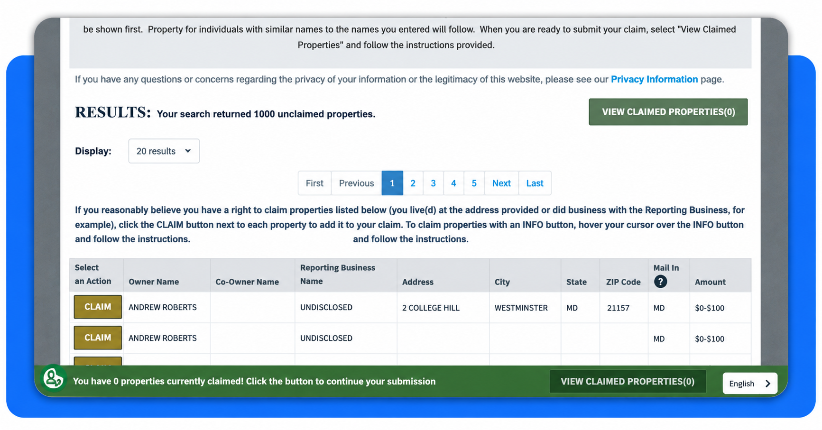This screenshot has height=430, width=822.
Task: Go to results page 5
Action: click(x=474, y=183)
